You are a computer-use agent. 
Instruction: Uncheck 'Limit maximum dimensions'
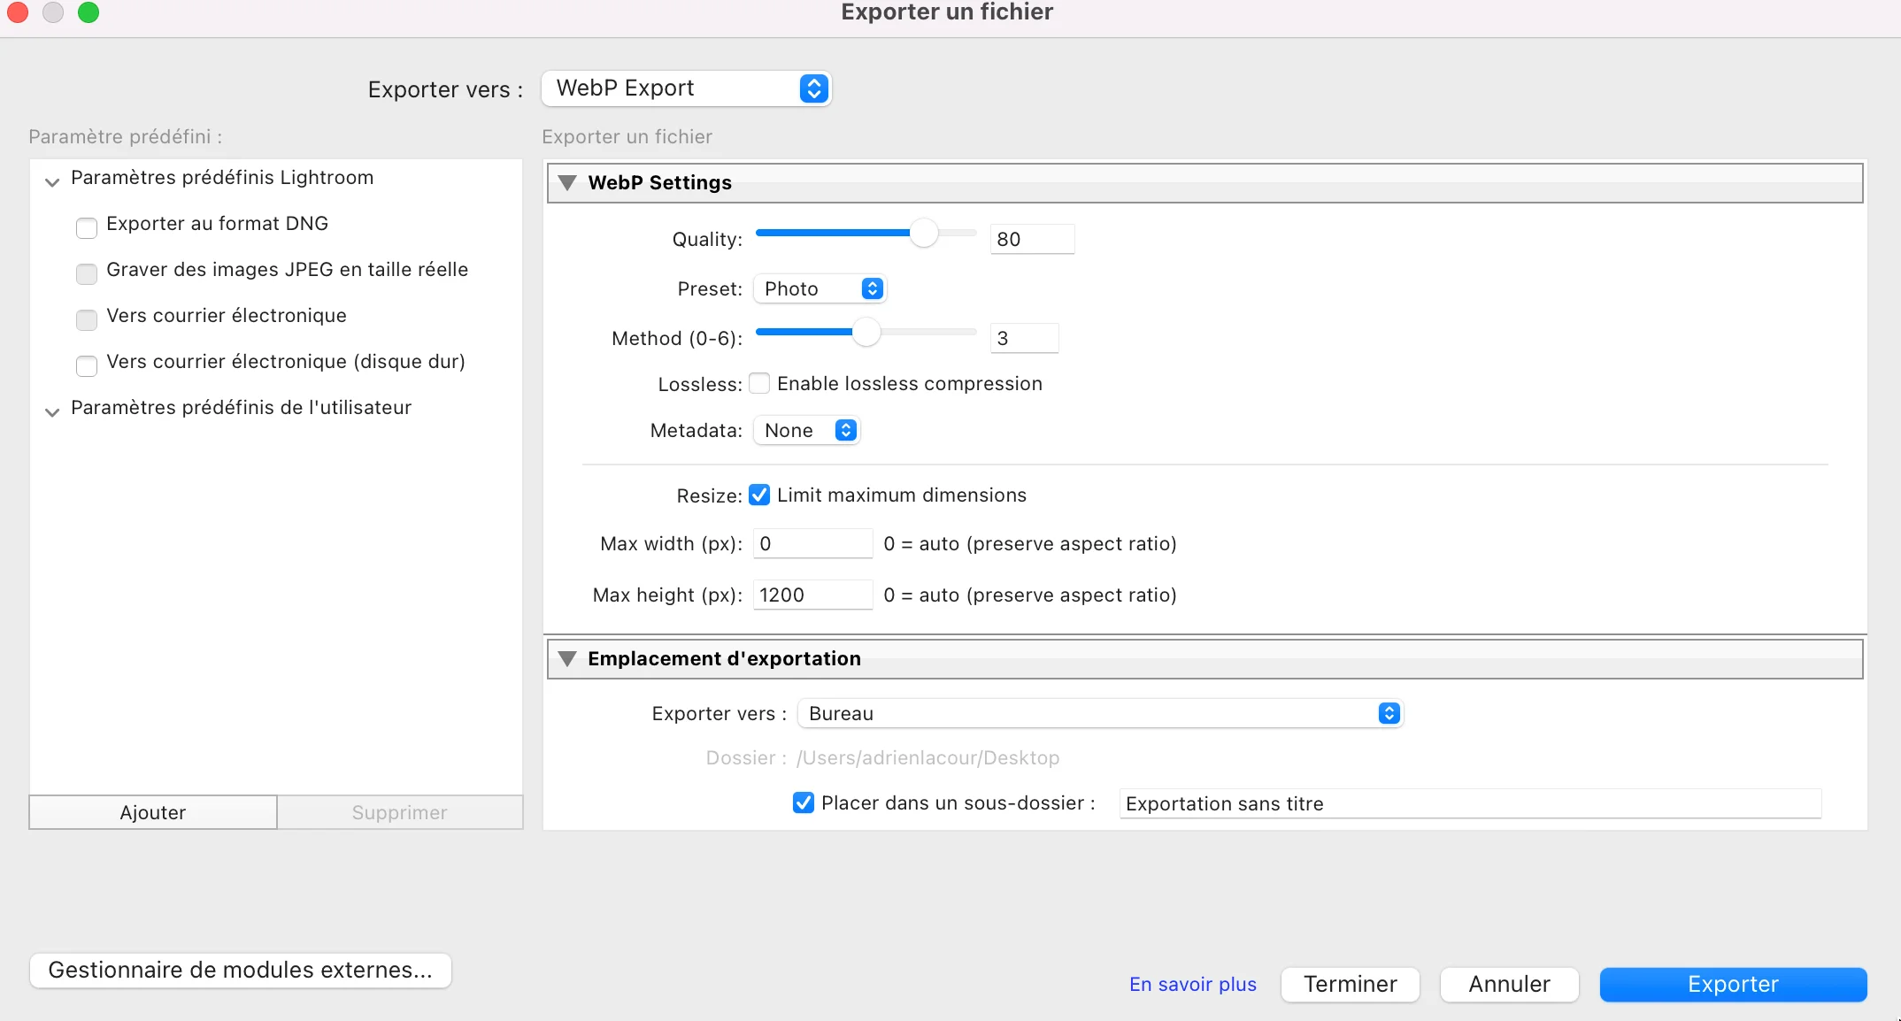pos(759,495)
